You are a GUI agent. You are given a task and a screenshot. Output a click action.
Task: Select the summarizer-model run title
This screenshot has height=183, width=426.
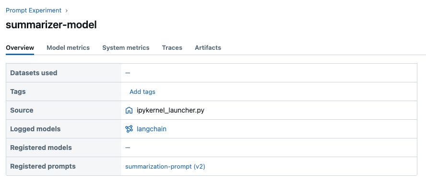pyautogui.click(x=51, y=25)
